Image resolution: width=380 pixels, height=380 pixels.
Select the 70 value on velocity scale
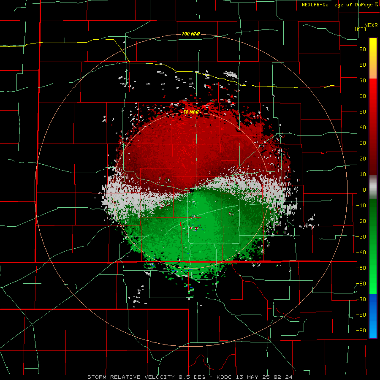(363, 81)
